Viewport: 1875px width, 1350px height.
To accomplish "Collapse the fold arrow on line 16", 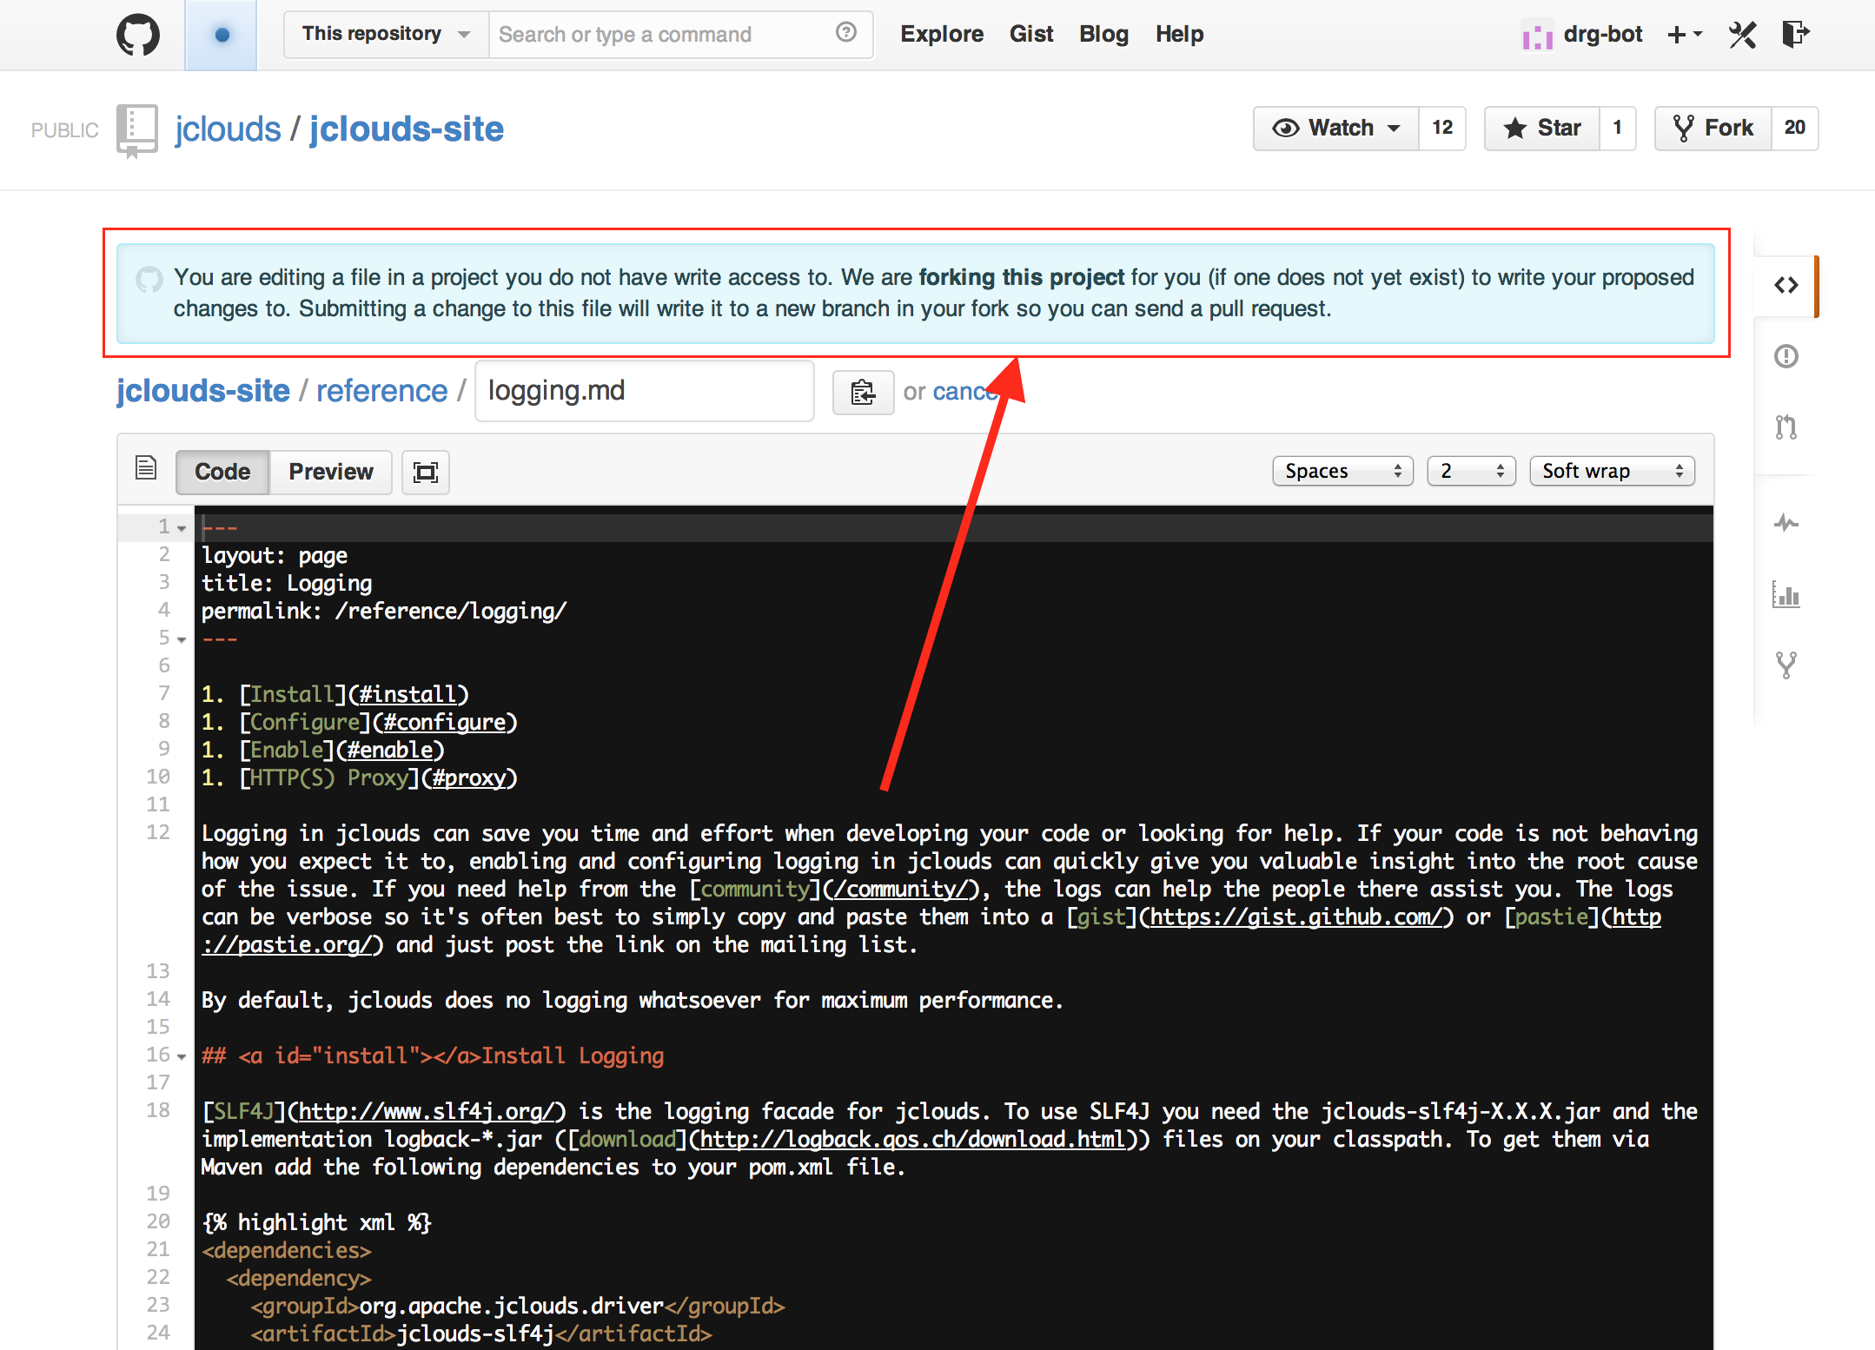I will 182,1057.
